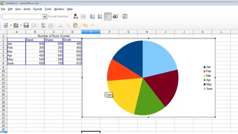Select row header 12

point(3,79)
